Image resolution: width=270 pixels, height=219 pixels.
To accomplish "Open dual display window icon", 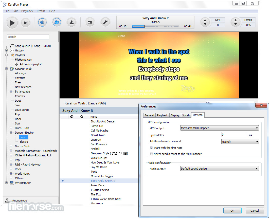I will [90, 22].
